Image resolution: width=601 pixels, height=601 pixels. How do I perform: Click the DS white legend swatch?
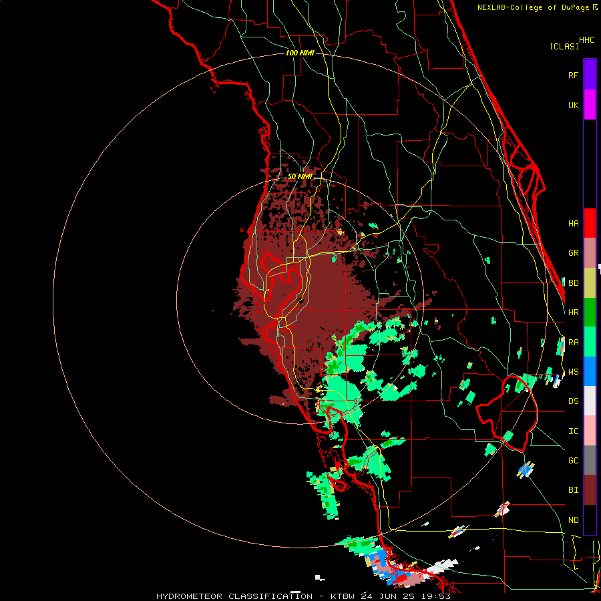[x=590, y=401]
